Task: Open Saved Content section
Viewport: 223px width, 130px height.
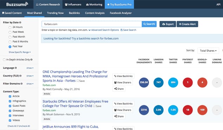Action: (12, 13)
